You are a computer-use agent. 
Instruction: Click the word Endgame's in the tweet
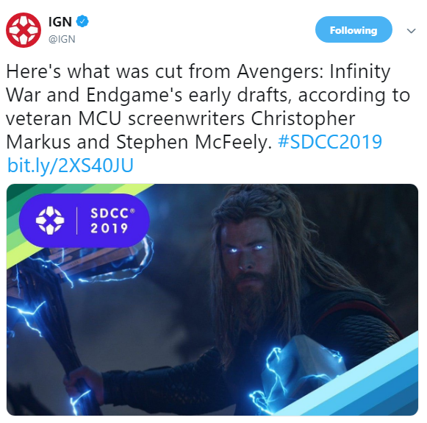(x=134, y=95)
